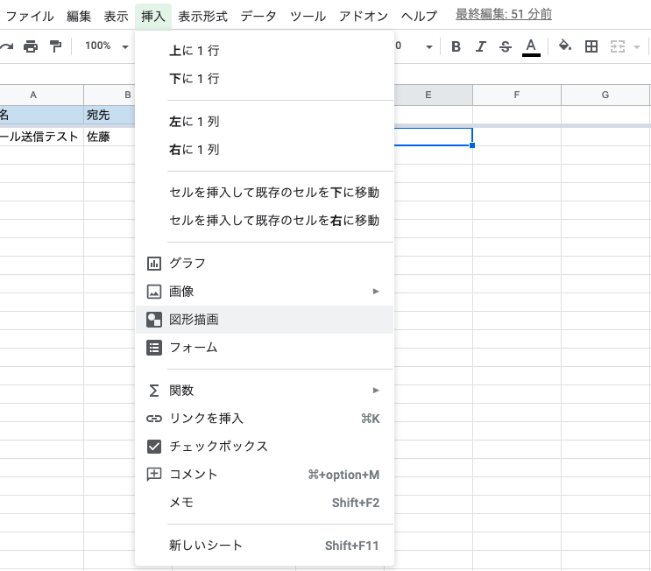The image size is (651, 571).
Task: Select column E header
Action: pyautogui.click(x=433, y=95)
